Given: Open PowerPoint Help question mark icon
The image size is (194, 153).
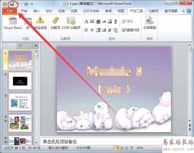Looking at the screenshot, I should 189,11.
